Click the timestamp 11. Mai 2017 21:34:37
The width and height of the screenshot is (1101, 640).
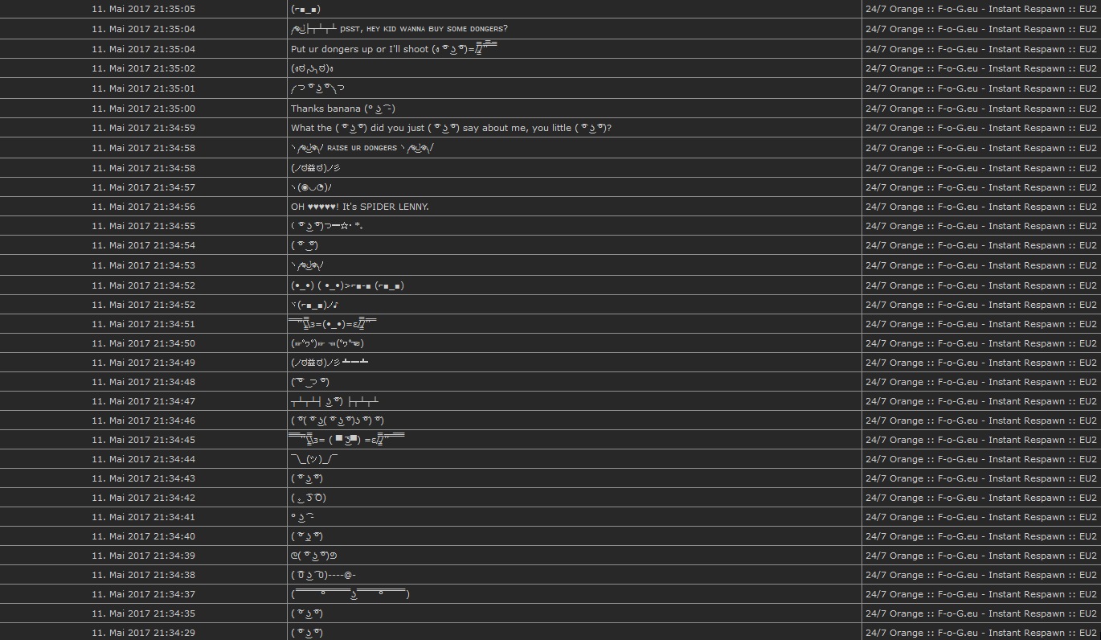(143, 594)
